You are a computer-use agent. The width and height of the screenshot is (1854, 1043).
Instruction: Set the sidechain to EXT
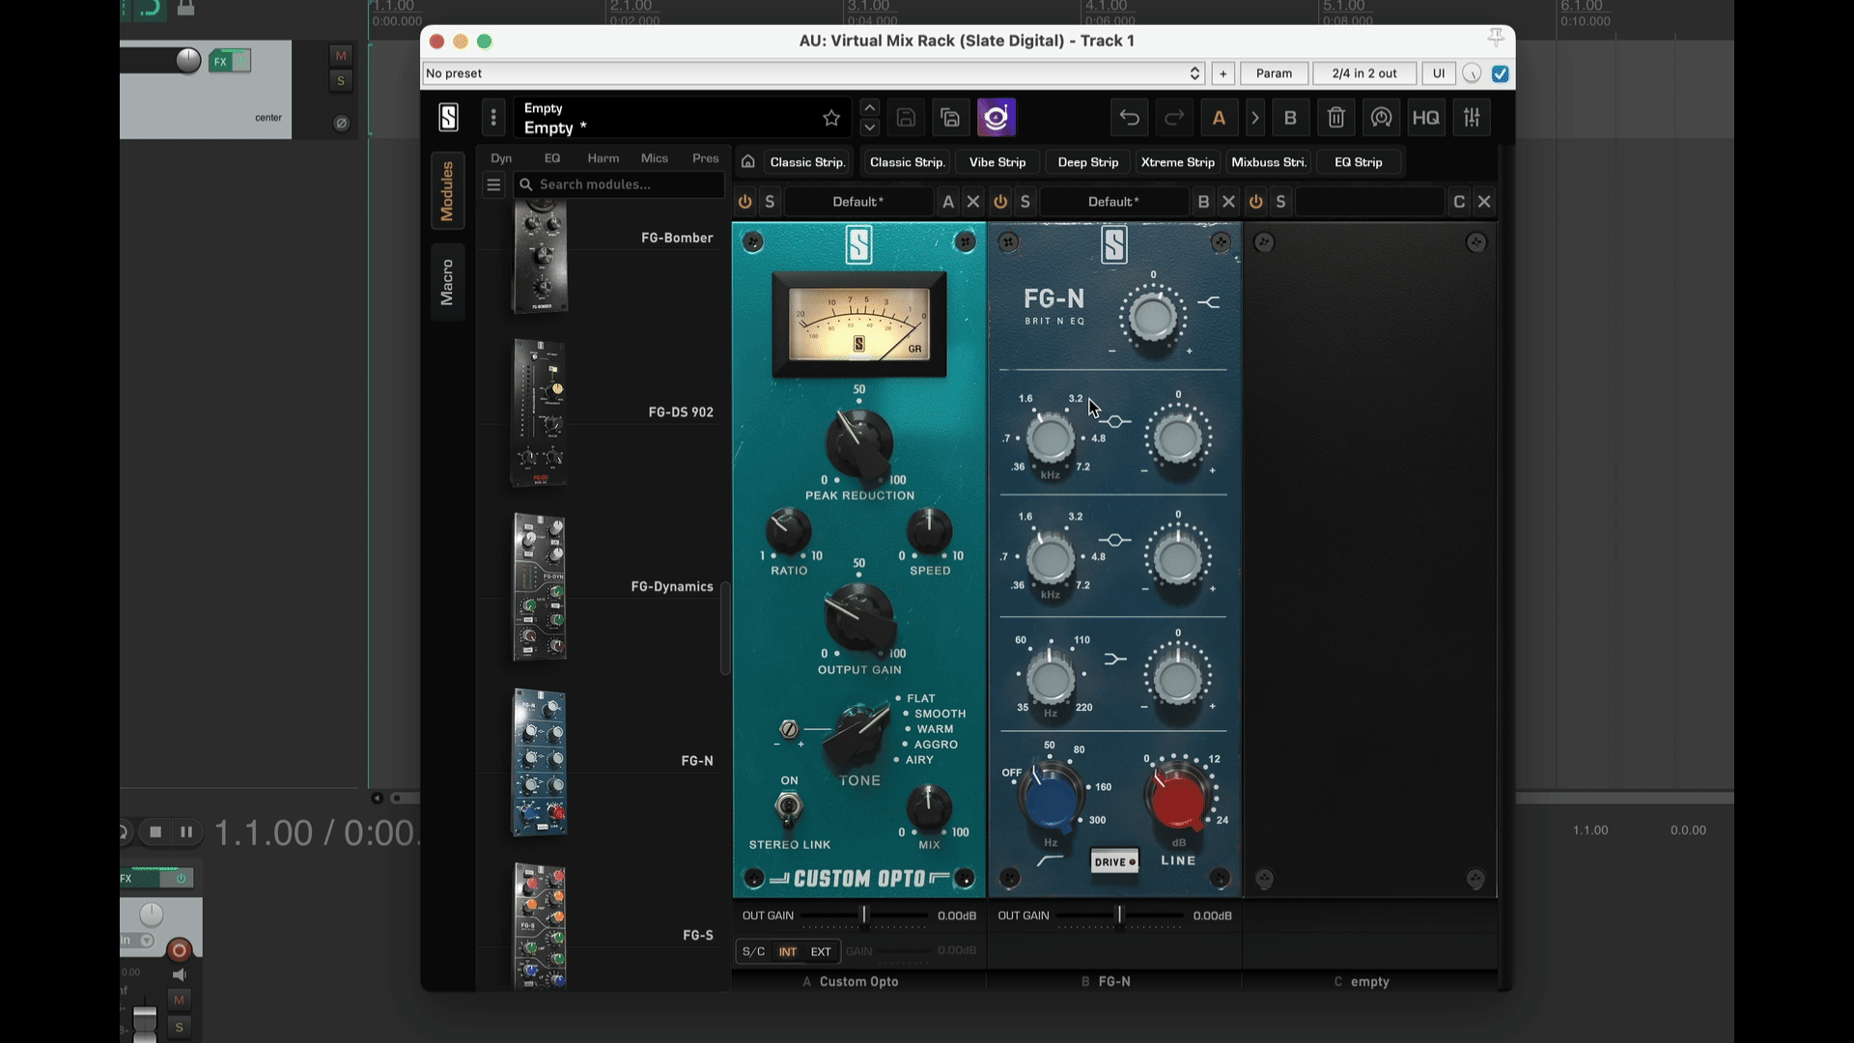[821, 952]
